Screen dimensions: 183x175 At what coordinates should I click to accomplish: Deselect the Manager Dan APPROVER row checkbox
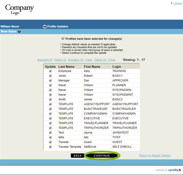coord(50,81)
